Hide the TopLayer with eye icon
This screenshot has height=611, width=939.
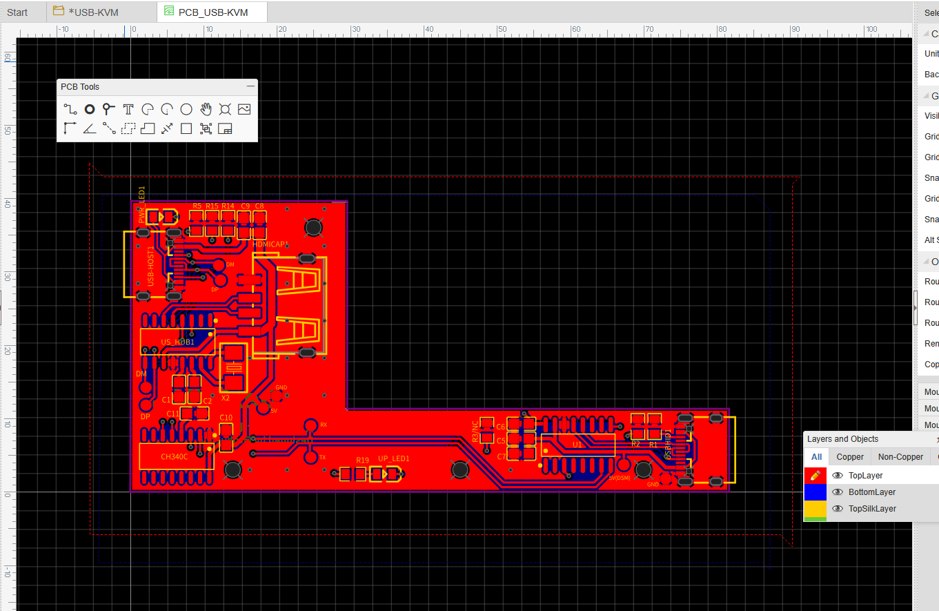pyautogui.click(x=838, y=476)
